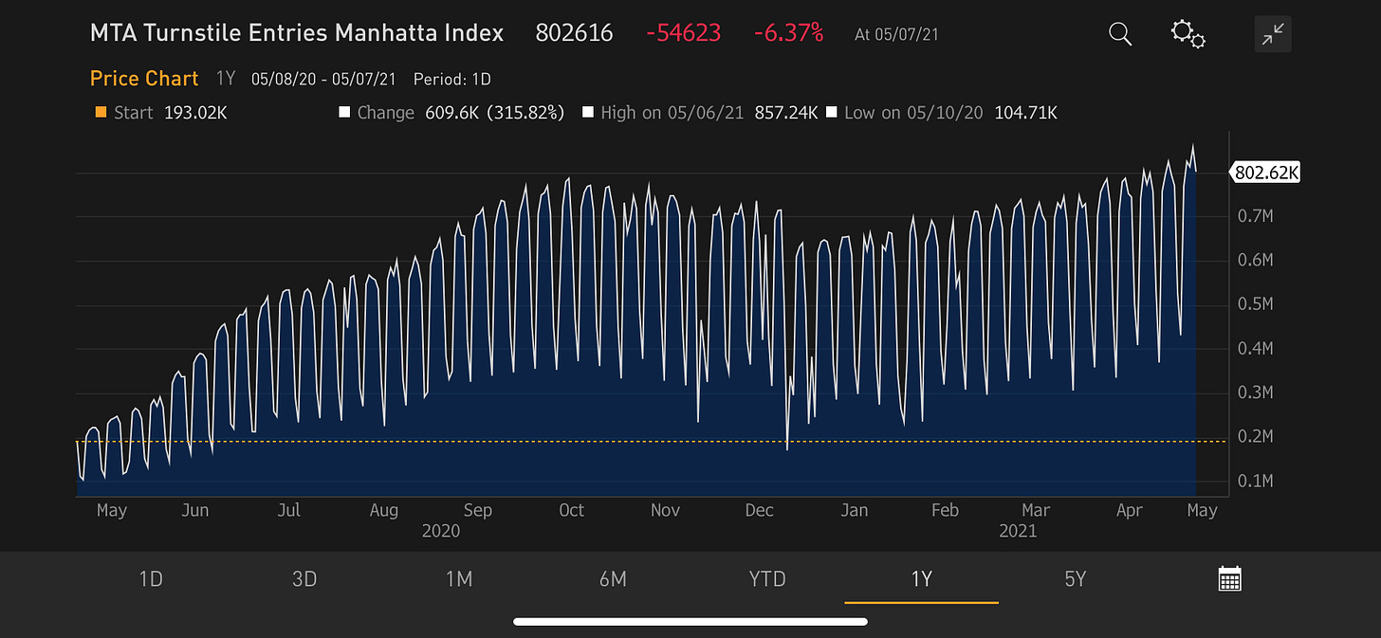
Task: Click the 0.6M y-axis label
Action: click(1257, 260)
